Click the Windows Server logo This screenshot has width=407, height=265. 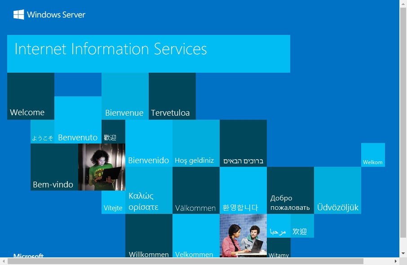click(49, 14)
